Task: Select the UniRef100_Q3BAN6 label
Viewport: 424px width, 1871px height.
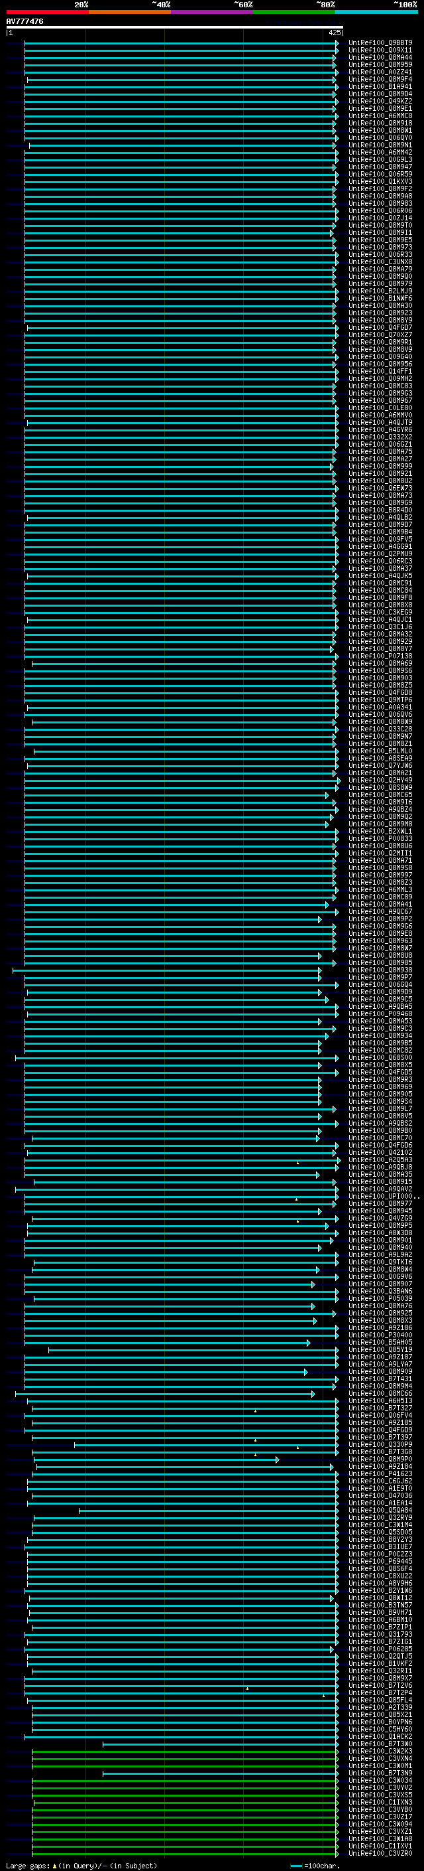Action: click(380, 1291)
